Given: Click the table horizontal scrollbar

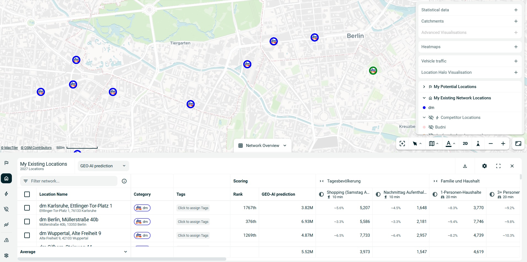Looking at the screenshot, I should coord(122,259).
